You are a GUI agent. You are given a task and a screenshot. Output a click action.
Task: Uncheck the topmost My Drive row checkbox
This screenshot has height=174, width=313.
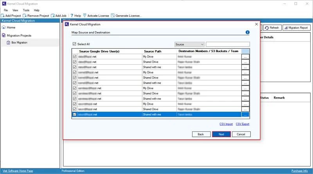pos(74,56)
